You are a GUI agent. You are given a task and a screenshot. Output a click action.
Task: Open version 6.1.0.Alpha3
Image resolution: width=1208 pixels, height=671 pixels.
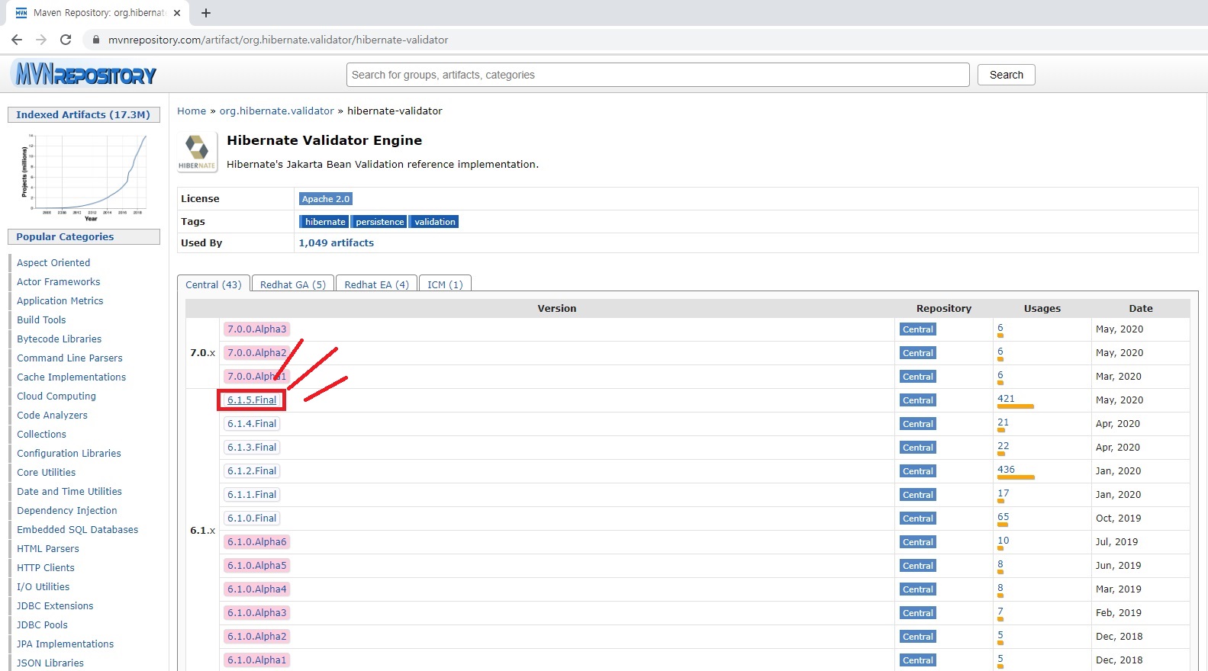(x=256, y=613)
